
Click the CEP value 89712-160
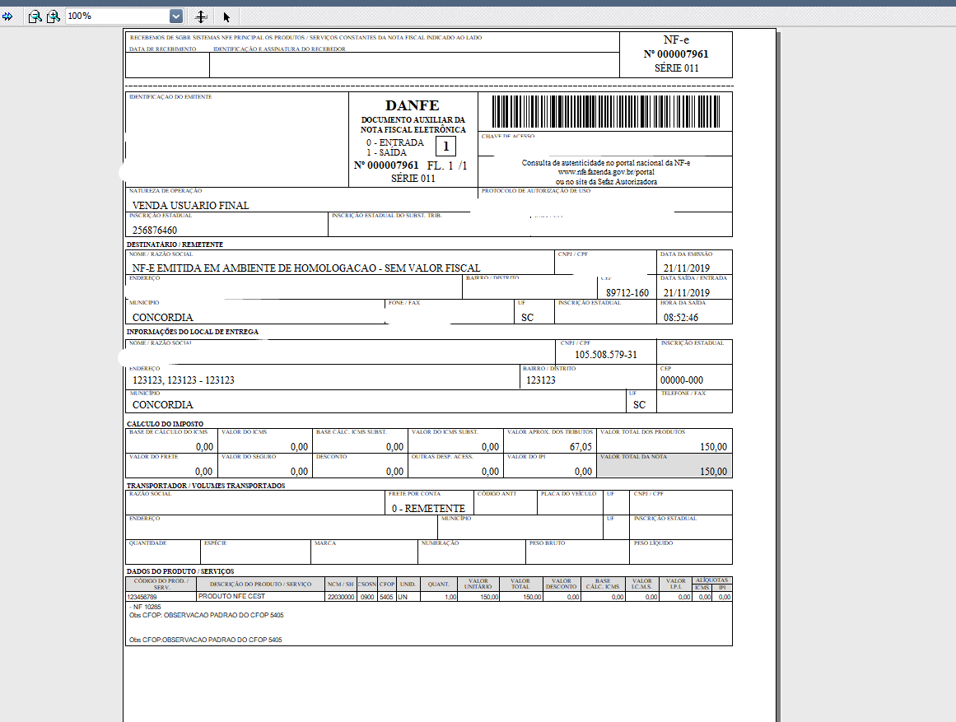coord(627,293)
